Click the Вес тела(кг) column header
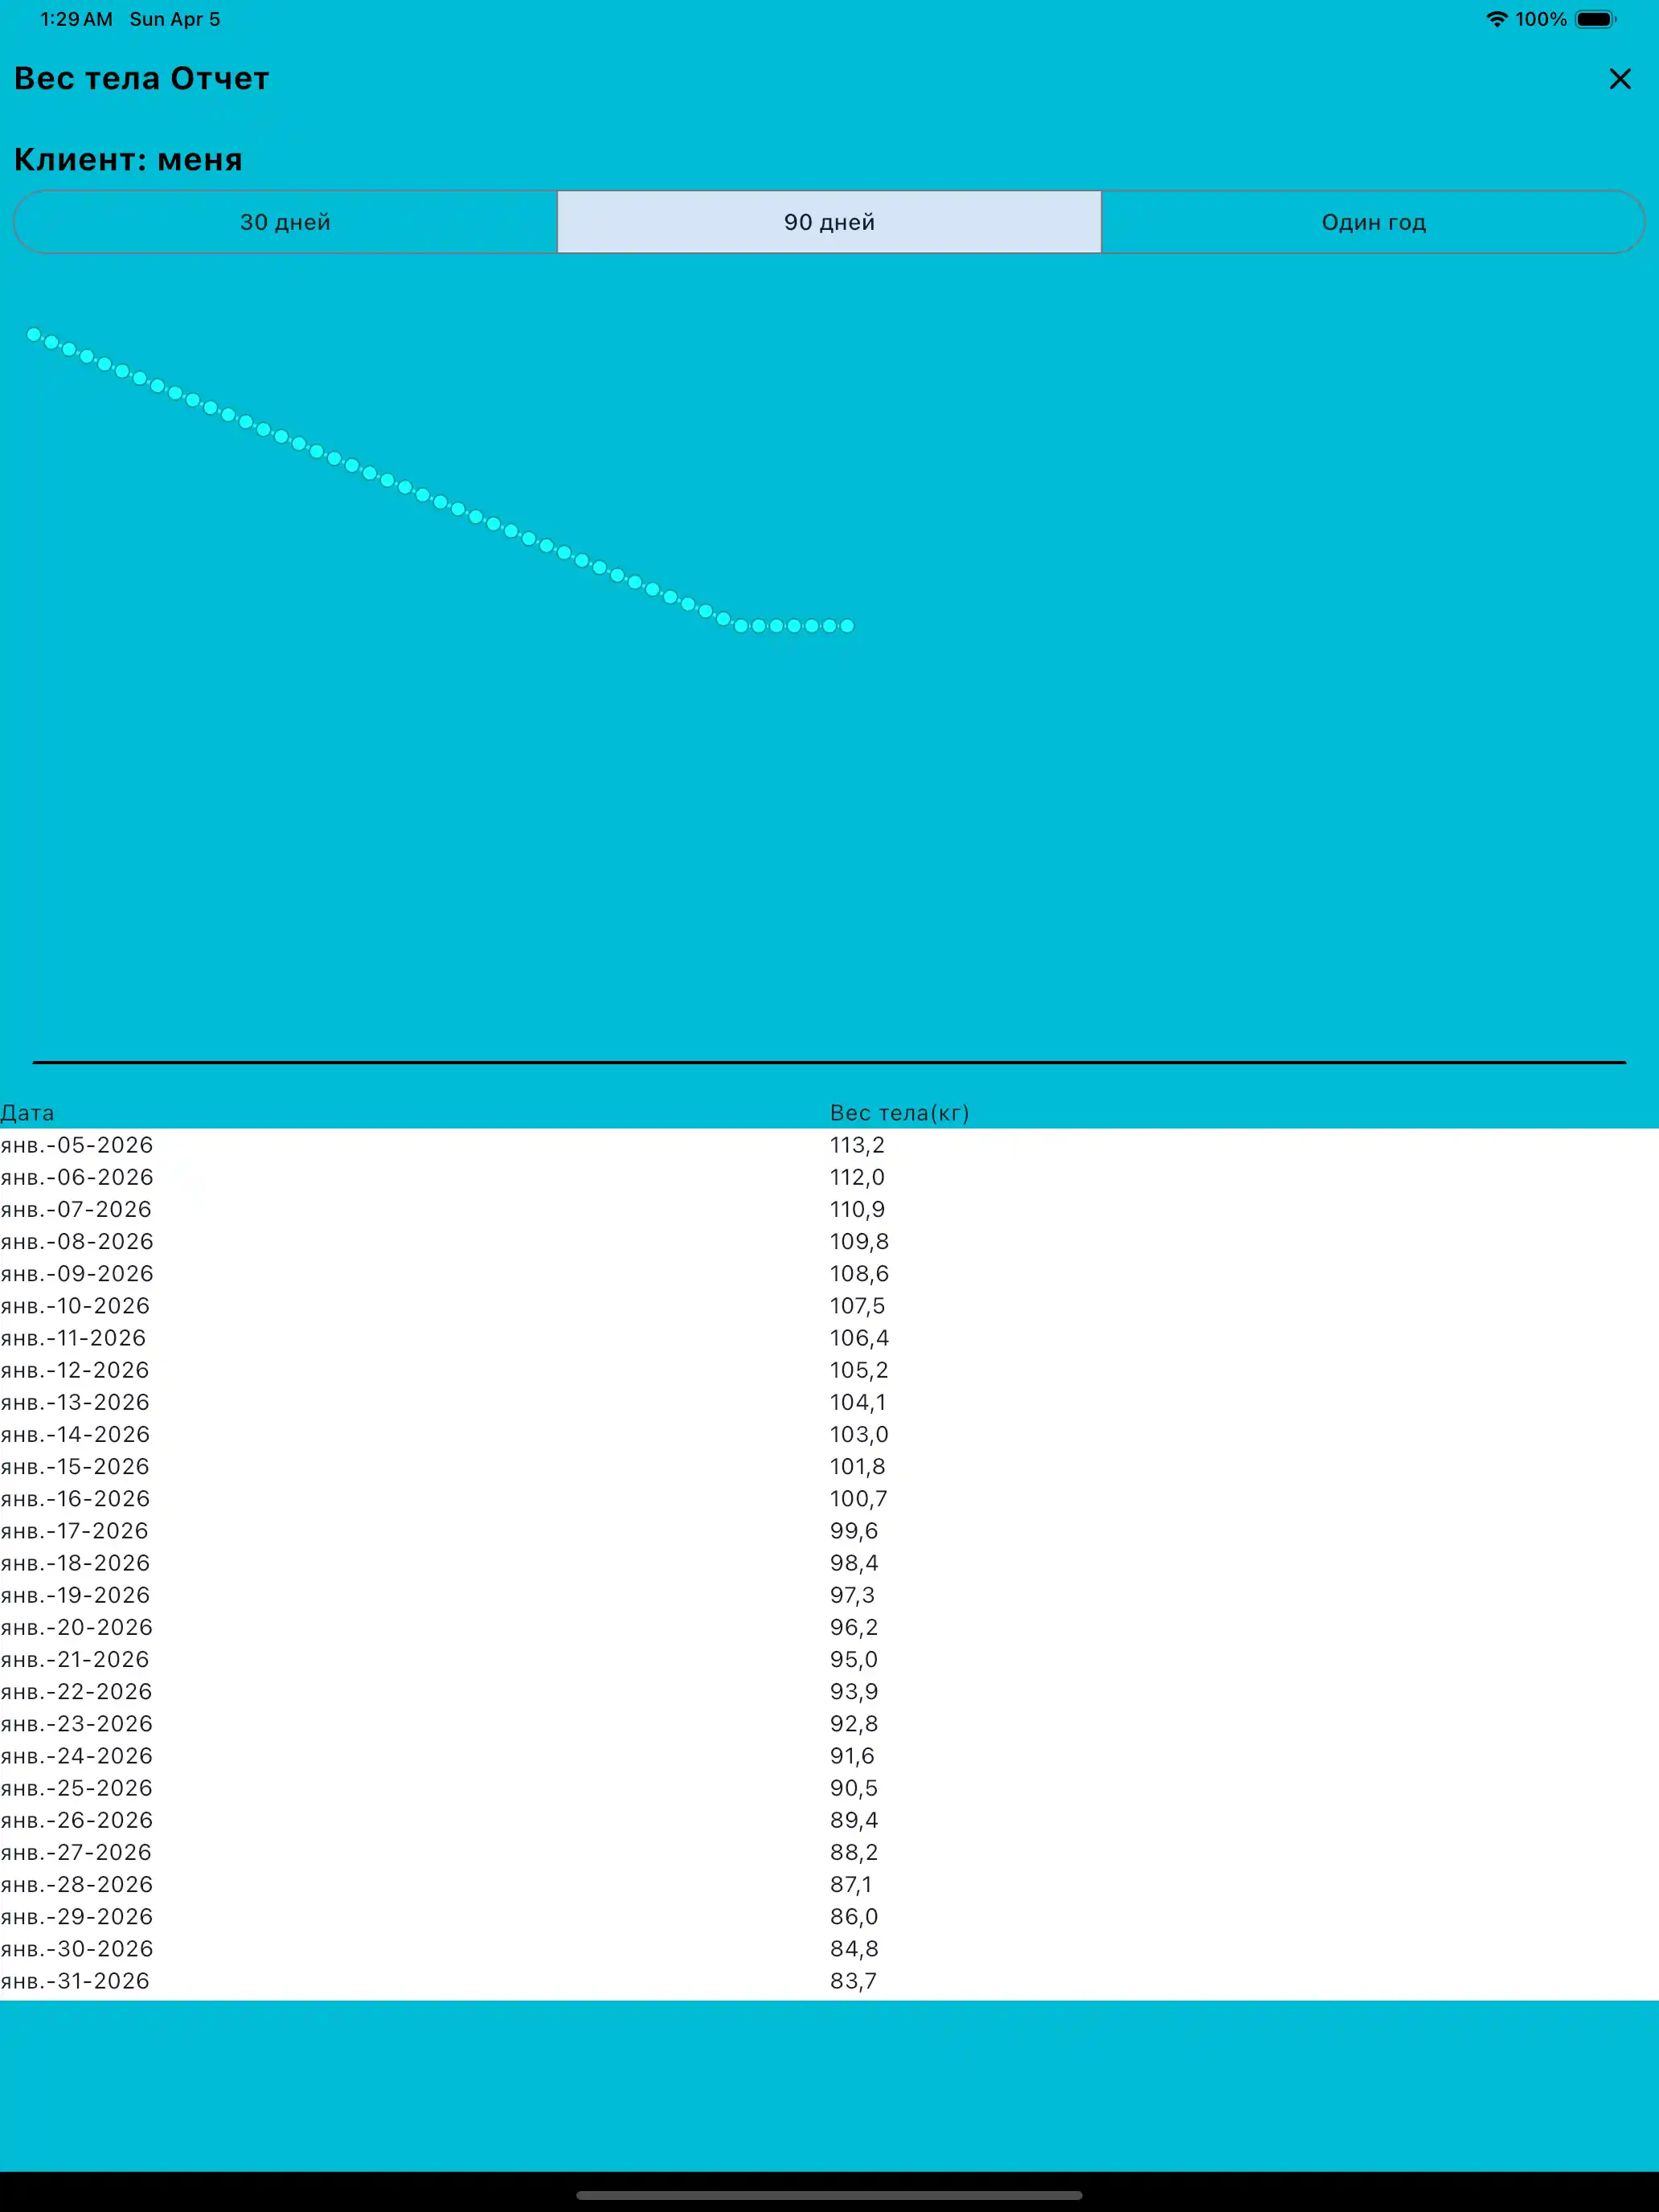 point(899,1113)
